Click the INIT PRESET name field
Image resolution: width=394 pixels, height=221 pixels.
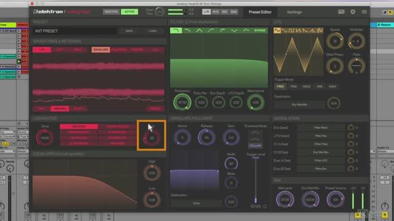pyautogui.click(x=74, y=31)
